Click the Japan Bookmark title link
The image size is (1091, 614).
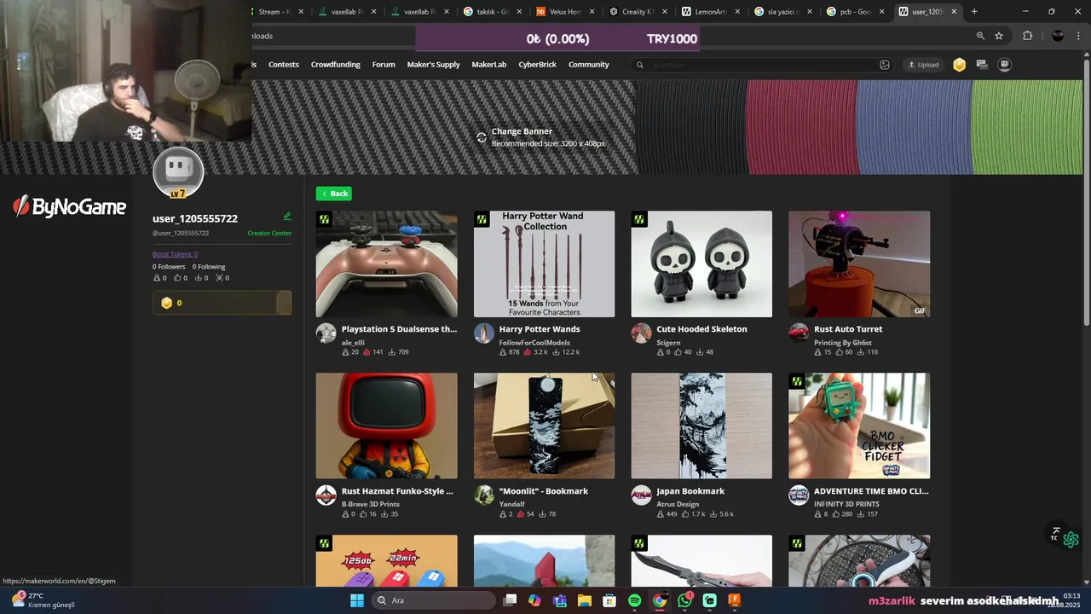coord(690,491)
